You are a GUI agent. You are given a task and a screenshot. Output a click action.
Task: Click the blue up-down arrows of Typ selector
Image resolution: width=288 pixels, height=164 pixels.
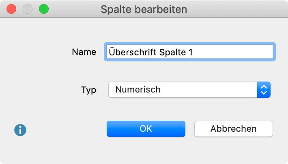tap(264, 90)
